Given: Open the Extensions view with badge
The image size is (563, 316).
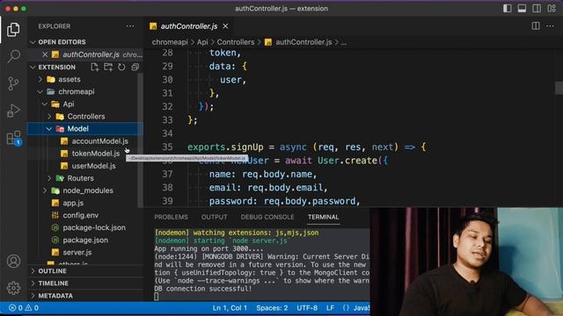Looking at the screenshot, I should [x=14, y=138].
